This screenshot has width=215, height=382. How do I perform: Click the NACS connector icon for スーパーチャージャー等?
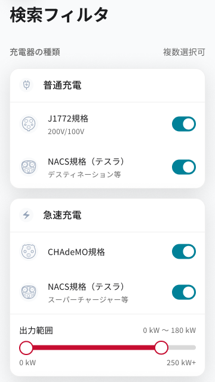click(x=29, y=292)
